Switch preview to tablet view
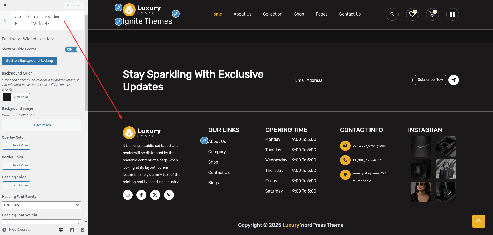The width and height of the screenshot is (493, 235). point(72,230)
